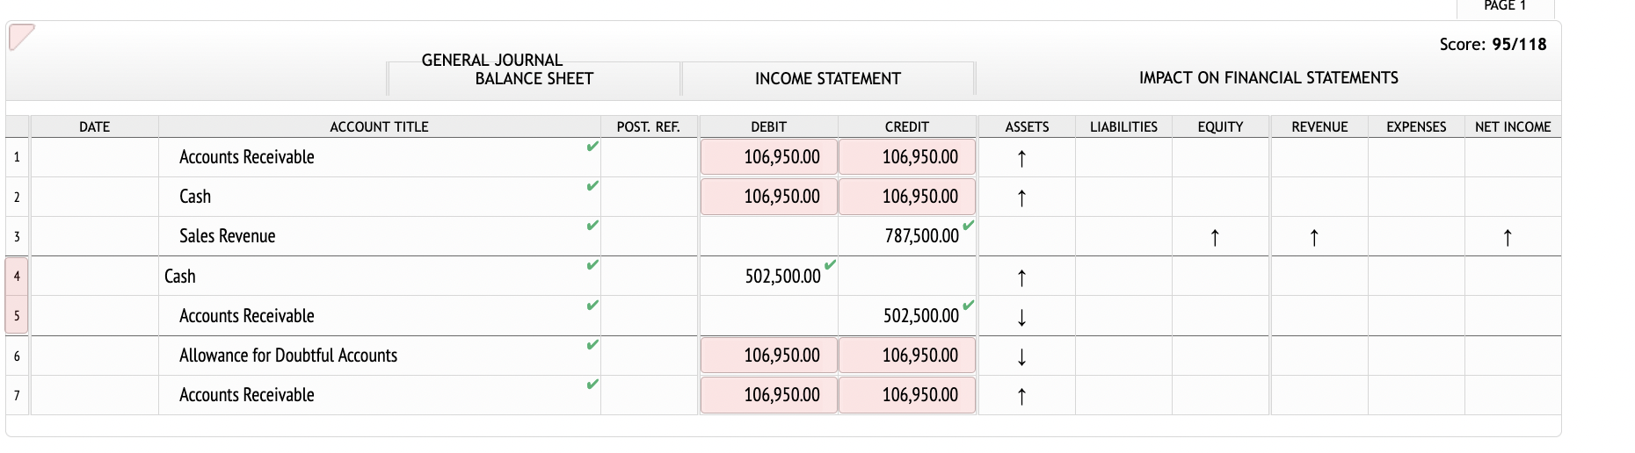
Task: Click the Net Income up arrow in row 3
Action: click(1508, 238)
